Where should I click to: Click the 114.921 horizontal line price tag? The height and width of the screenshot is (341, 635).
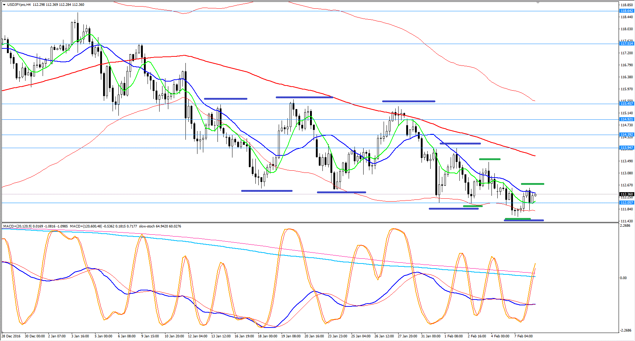tap(627, 119)
